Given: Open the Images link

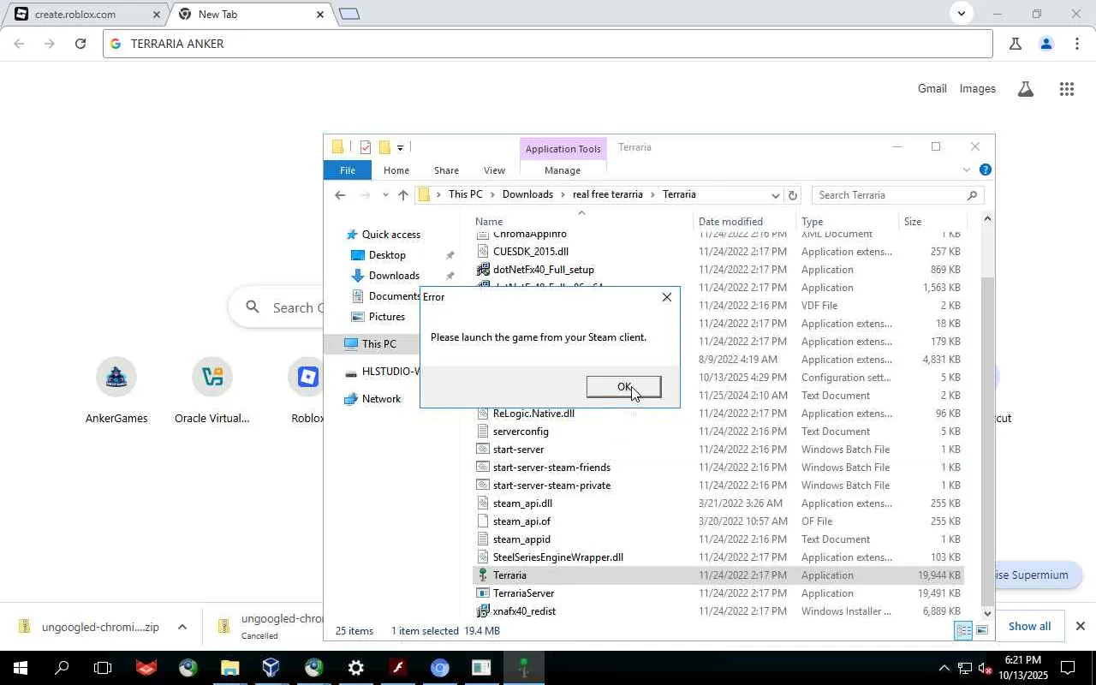Looking at the screenshot, I should pos(977,89).
